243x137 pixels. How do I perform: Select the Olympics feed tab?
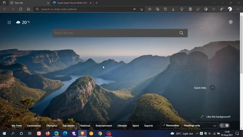tap(52, 126)
